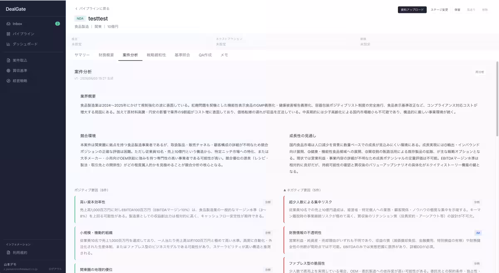Click the NDA stage badge

pyautogui.click(x=80, y=18)
